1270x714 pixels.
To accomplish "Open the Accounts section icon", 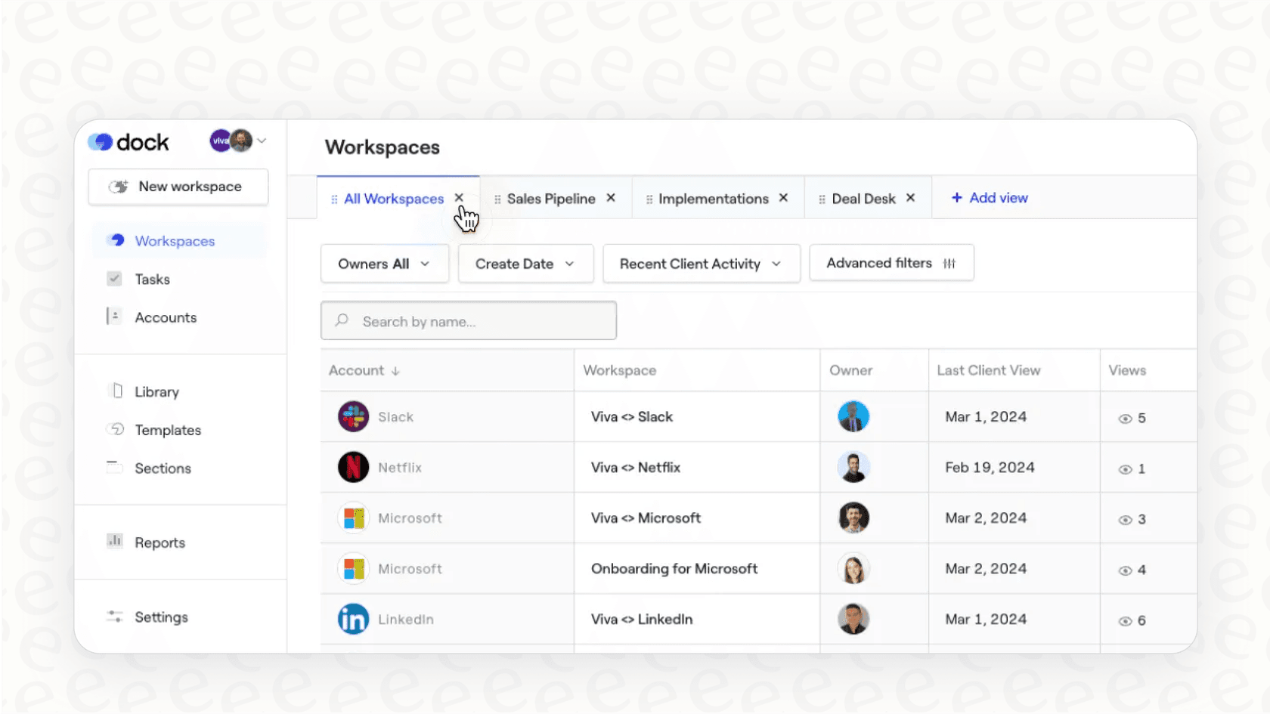I will 115,317.
